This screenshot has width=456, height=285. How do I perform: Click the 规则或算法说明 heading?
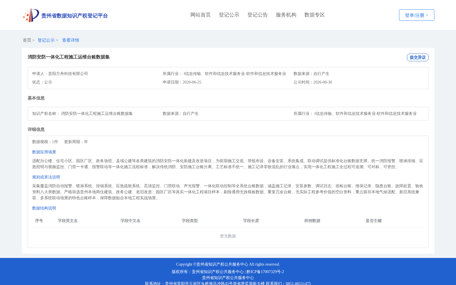46,177
